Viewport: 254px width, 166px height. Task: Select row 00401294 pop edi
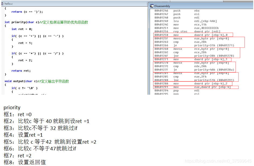click(x=177, y=91)
